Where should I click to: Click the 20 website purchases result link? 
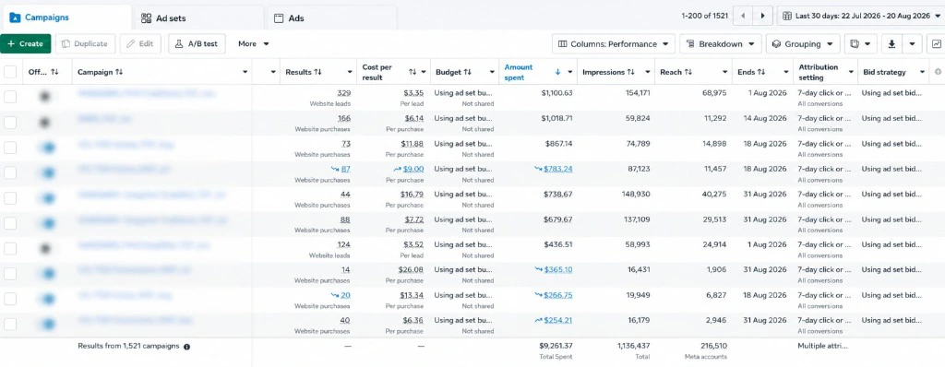coord(346,295)
